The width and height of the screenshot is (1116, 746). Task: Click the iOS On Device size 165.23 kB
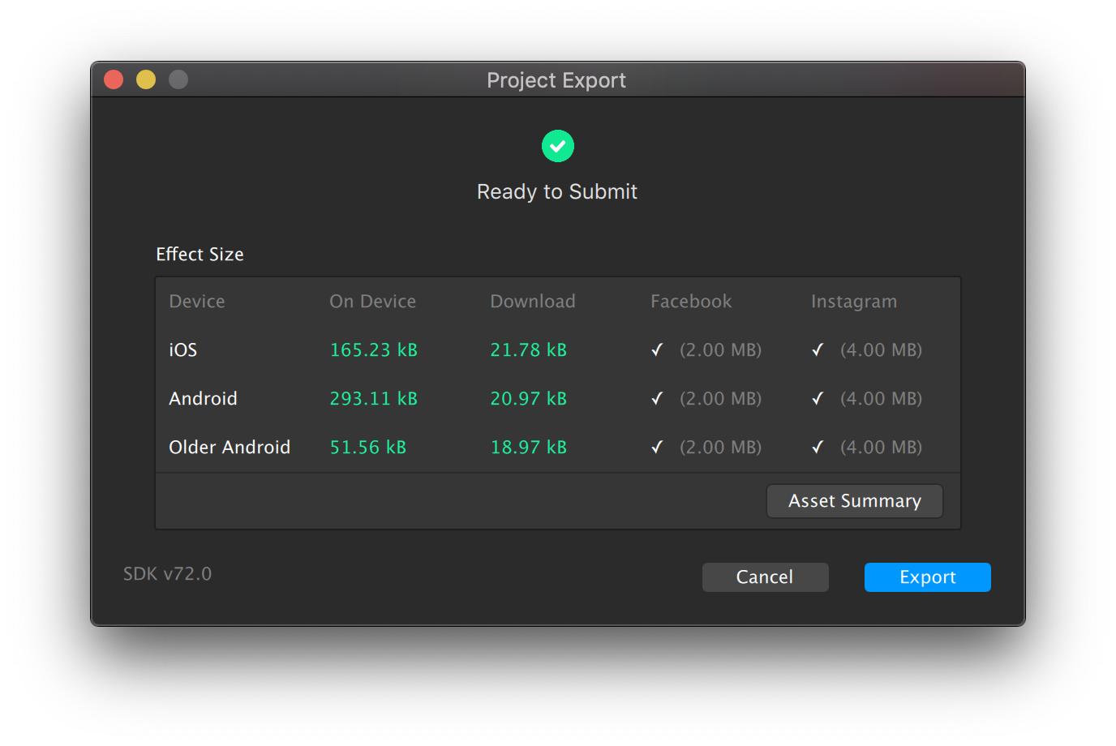click(x=373, y=349)
